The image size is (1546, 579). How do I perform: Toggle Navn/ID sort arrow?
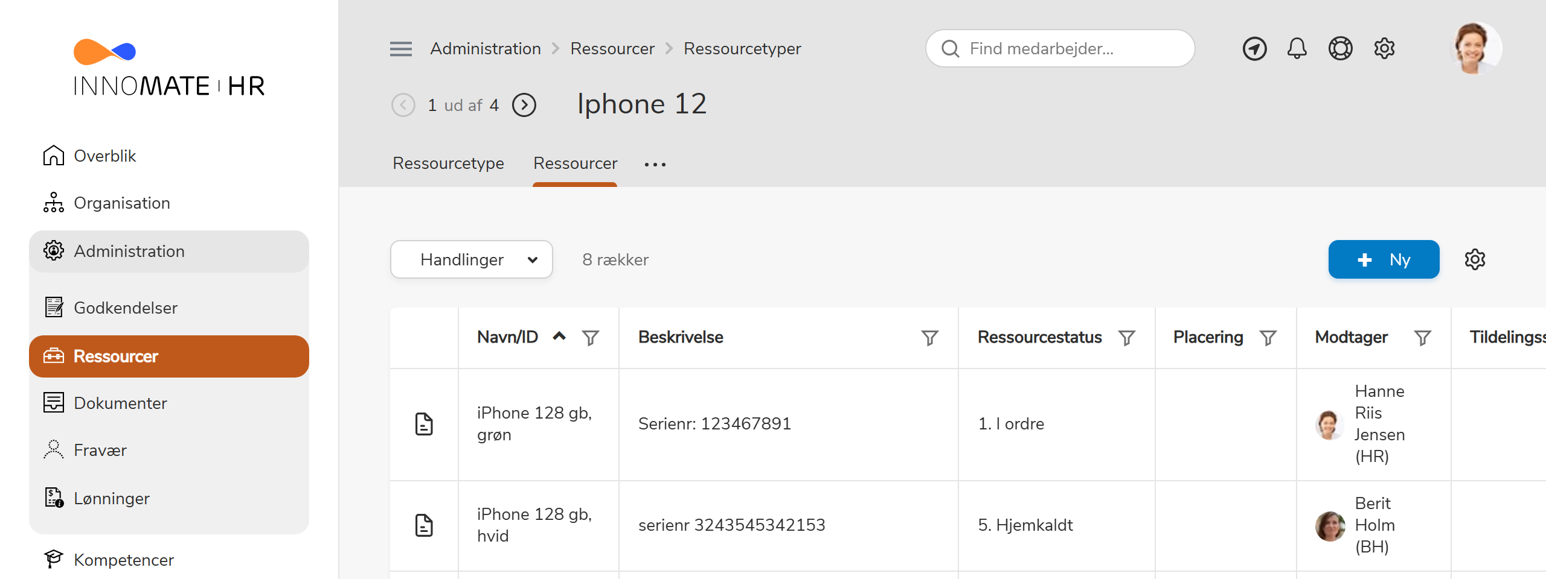[559, 337]
